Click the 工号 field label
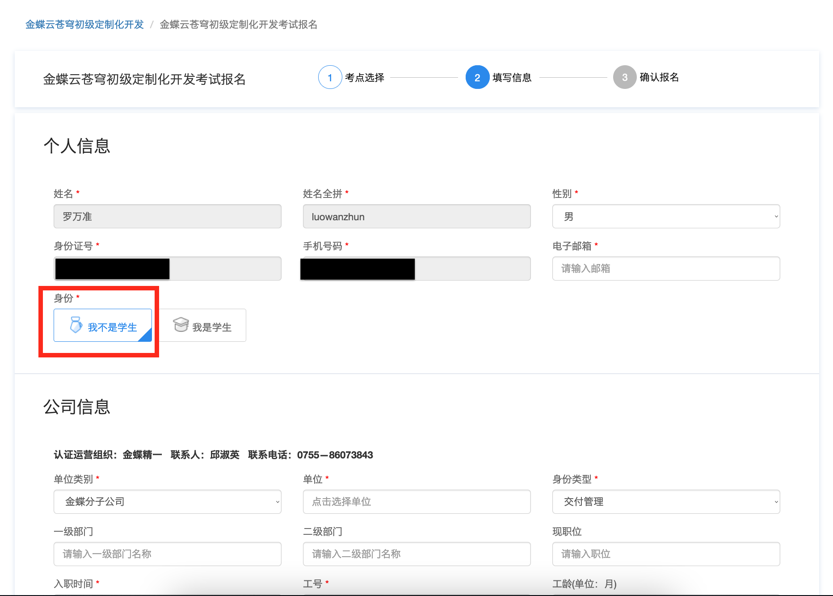 pos(313,584)
